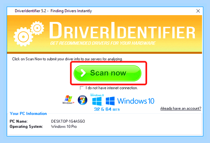Click the 'Windows 10 Pro' operating system value
This screenshot has width=210, height=143.
click(64, 126)
